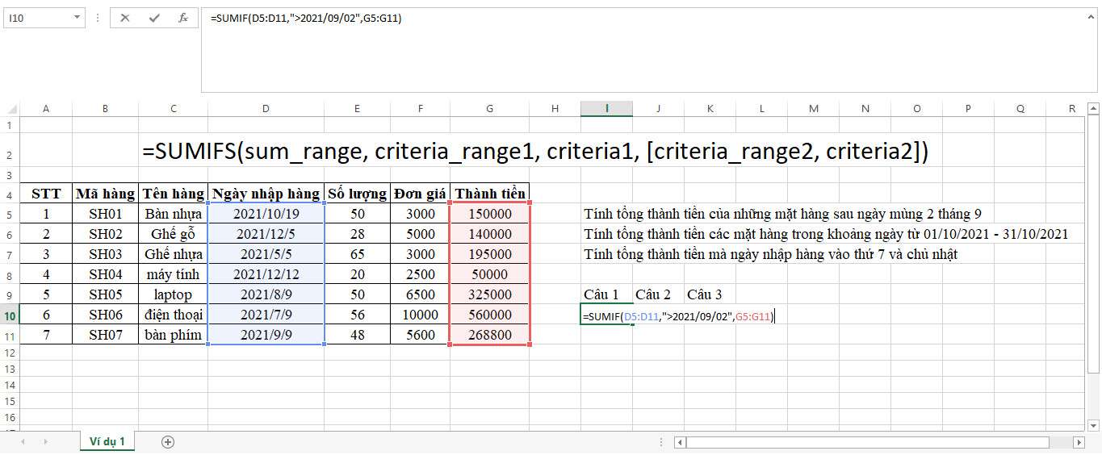Select quantity cell with value 65
This screenshot has width=1102, height=455.
pyautogui.click(x=357, y=254)
